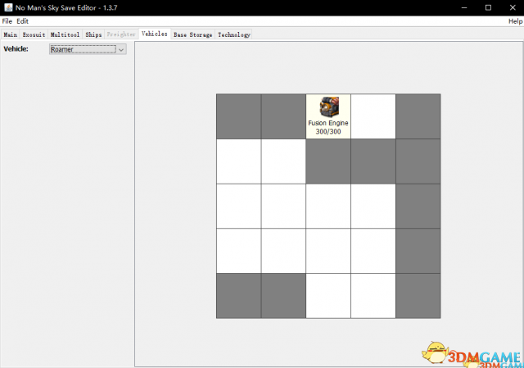The width and height of the screenshot is (524, 368).
Task: Close the Save Editor window
Action: click(513, 7)
